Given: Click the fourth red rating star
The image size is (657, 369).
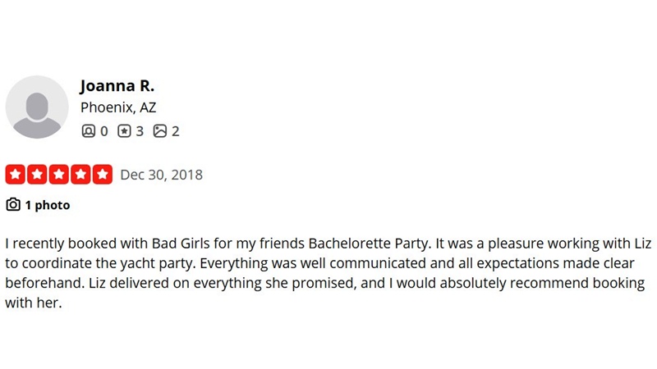Looking at the screenshot, I should click(x=80, y=175).
